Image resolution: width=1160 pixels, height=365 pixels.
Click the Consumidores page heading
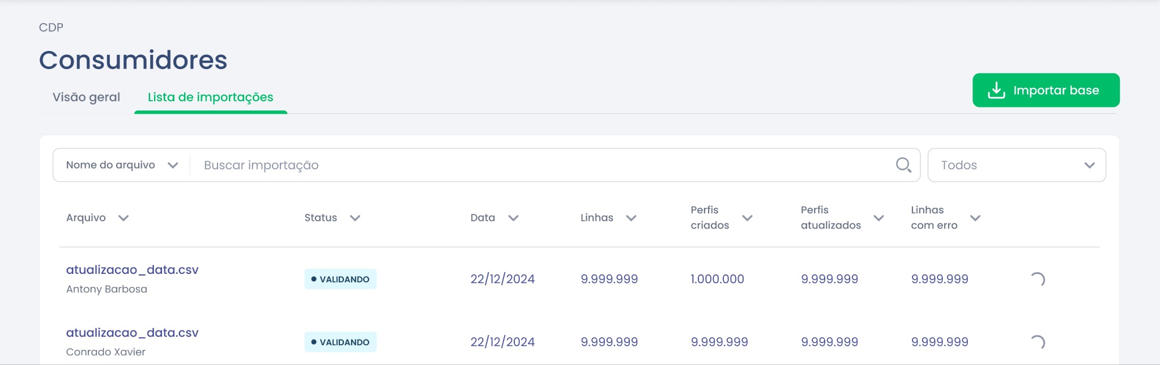pyautogui.click(x=133, y=60)
